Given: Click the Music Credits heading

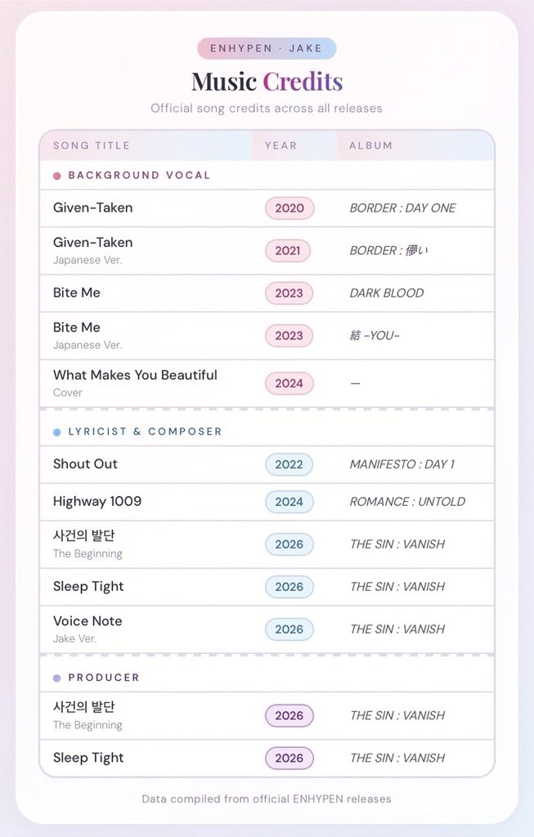Looking at the screenshot, I should [267, 82].
